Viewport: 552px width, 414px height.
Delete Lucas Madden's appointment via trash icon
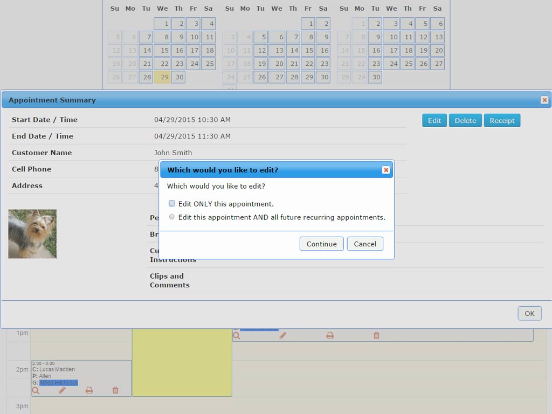115,390
